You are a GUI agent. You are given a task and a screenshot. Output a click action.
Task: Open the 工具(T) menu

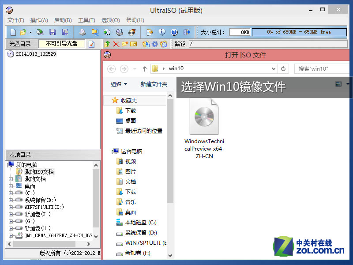pyautogui.click(x=86, y=20)
